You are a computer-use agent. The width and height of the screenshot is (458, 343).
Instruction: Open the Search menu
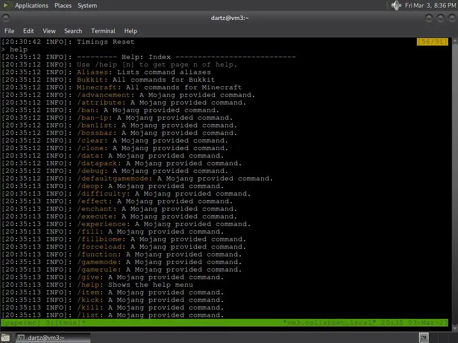tap(73, 31)
